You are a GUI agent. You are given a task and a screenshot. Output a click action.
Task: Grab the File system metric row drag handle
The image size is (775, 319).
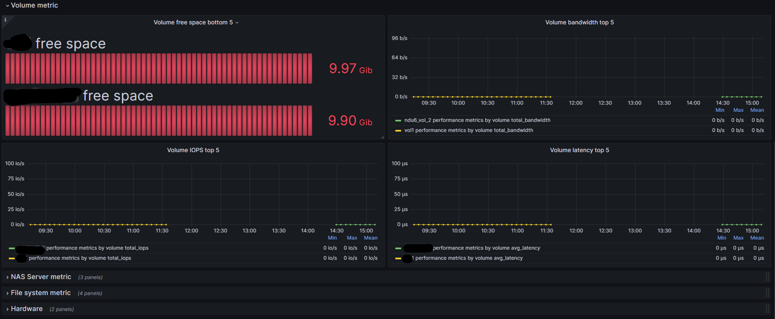[x=767, y=293]
